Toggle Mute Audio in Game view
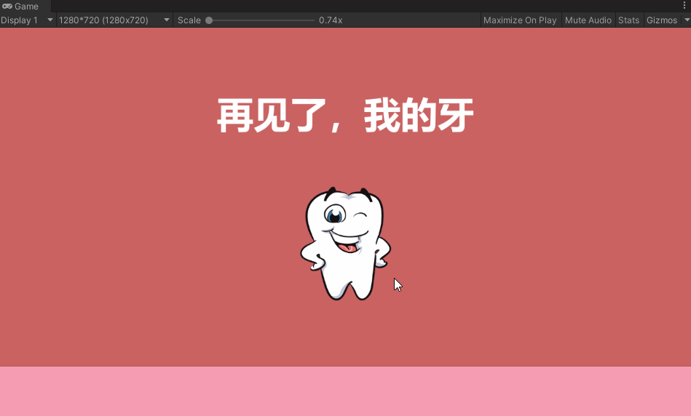Image resolution: width=691 pixels, height=416 pixels. point(588,20)
